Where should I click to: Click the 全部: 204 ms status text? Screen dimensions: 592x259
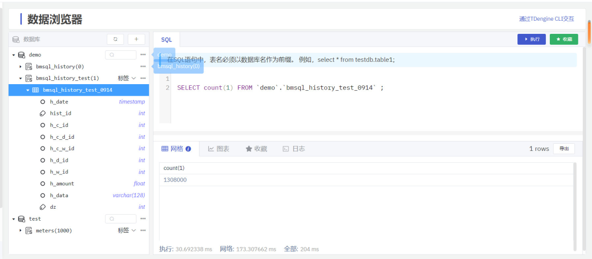[301, 249]
